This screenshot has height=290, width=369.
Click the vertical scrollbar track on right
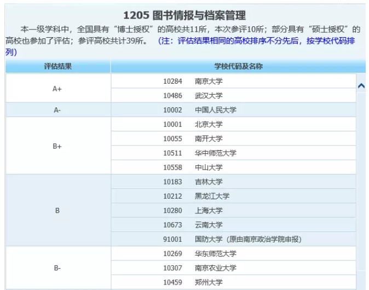point(361,186)
